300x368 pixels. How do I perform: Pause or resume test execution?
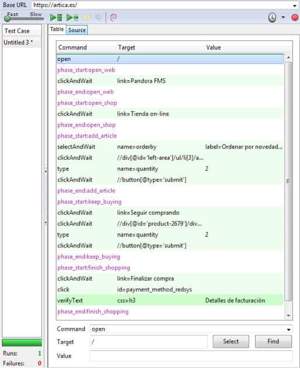(87, 18)
